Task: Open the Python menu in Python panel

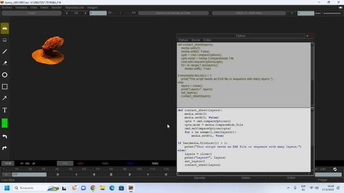Action: pyautogui.click(x=183, y=40)
